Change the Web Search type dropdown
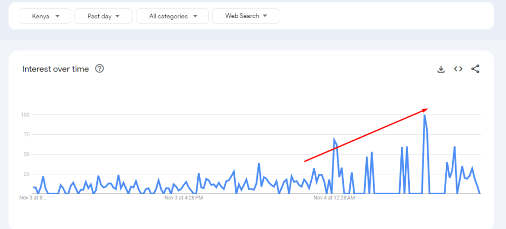This screenshot has height=229, width=506. click(246, 16)
